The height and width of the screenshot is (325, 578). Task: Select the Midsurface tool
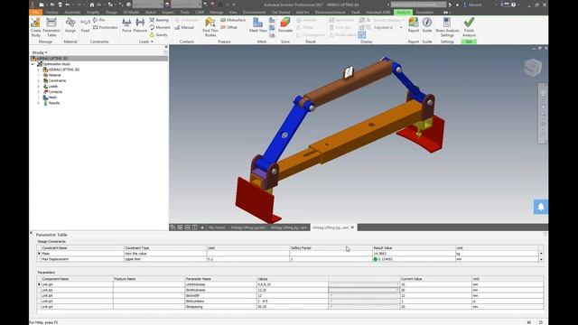click(233, 20)
